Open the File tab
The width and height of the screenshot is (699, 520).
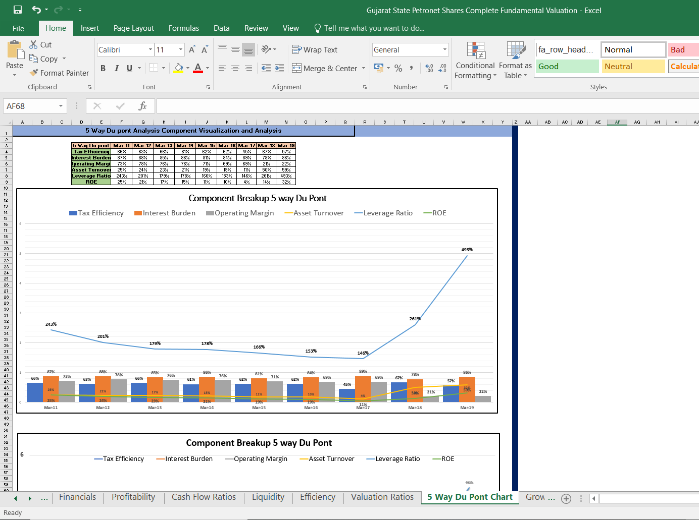point(18,28)
